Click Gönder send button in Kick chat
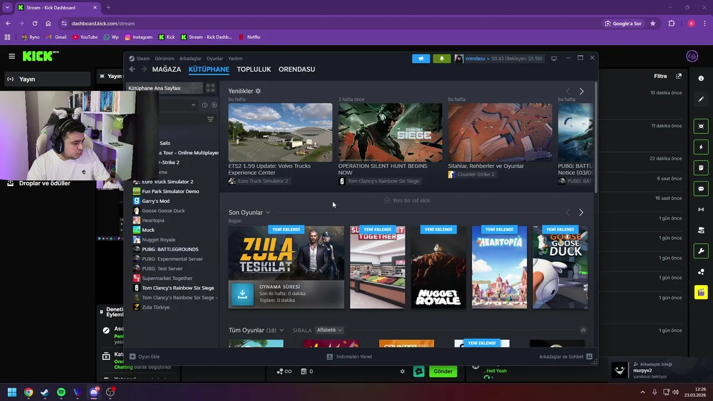713x401 pixels. tap(443, 371)
